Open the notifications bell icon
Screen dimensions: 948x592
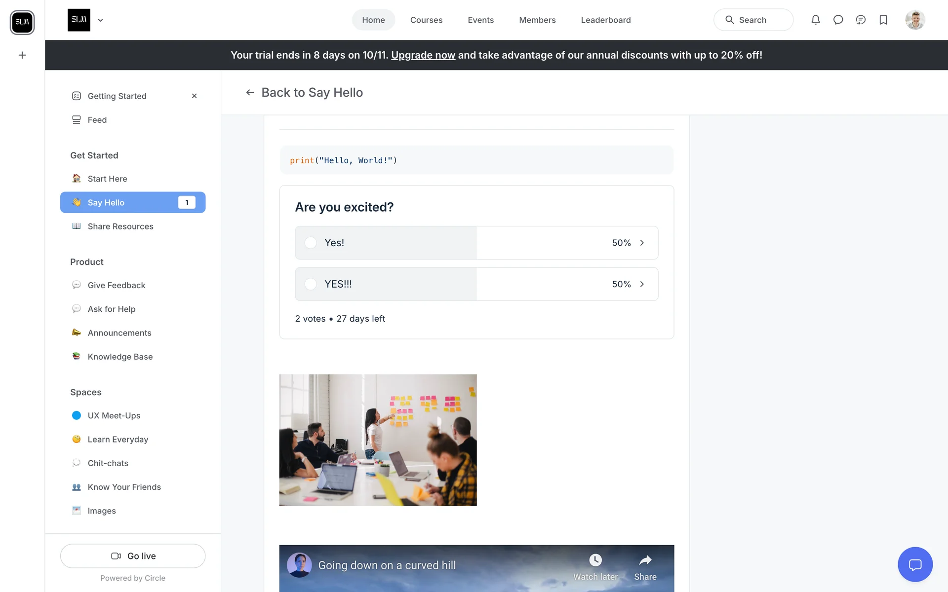[816, 20]
